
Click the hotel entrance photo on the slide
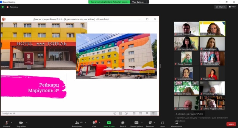click(38, 46)
